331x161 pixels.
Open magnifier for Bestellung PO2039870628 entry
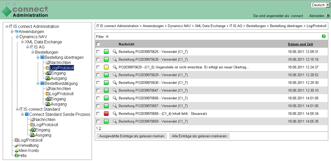[115, 59]
